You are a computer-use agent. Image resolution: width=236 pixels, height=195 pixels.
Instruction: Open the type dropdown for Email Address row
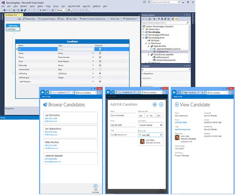(x=93, y=61)
